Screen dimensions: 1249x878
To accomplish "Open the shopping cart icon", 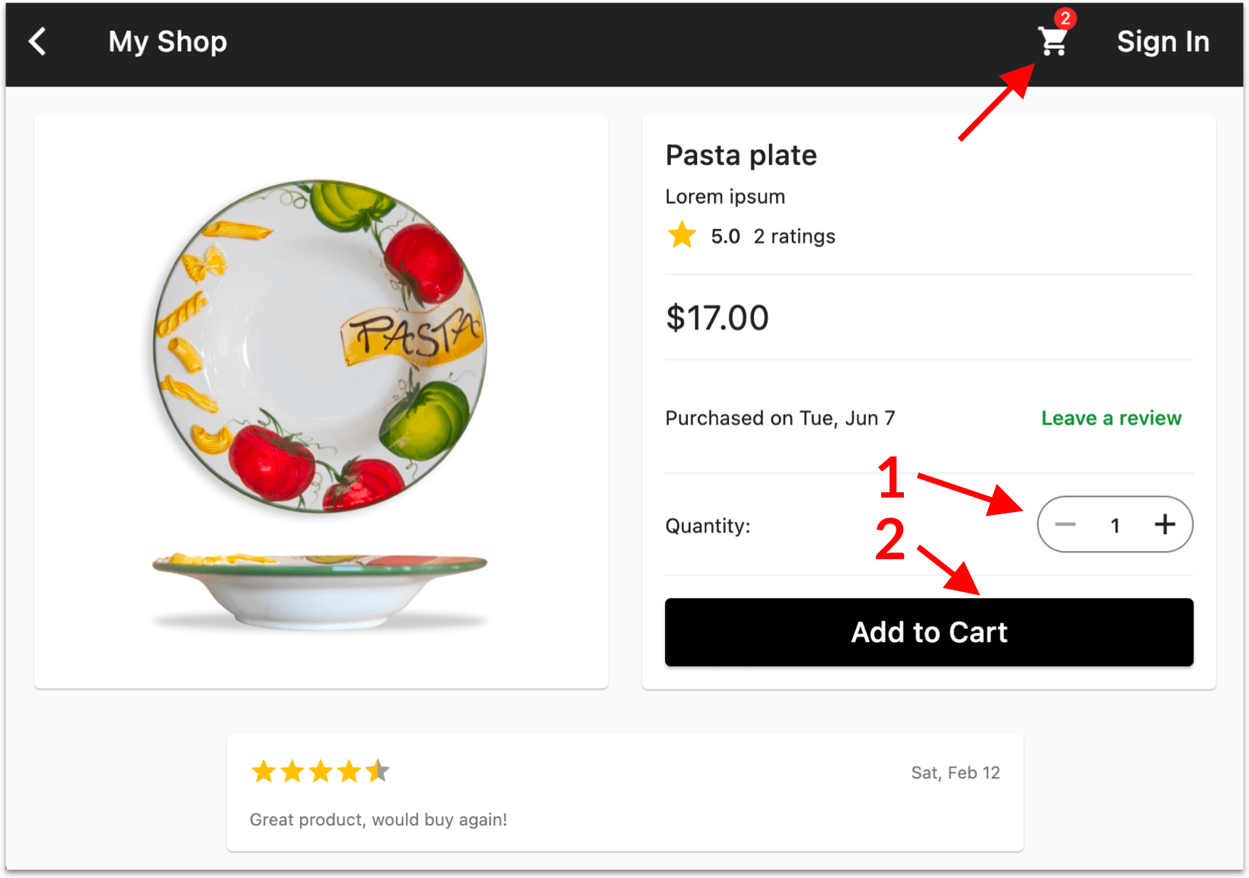I will (x=1053, y=42).
